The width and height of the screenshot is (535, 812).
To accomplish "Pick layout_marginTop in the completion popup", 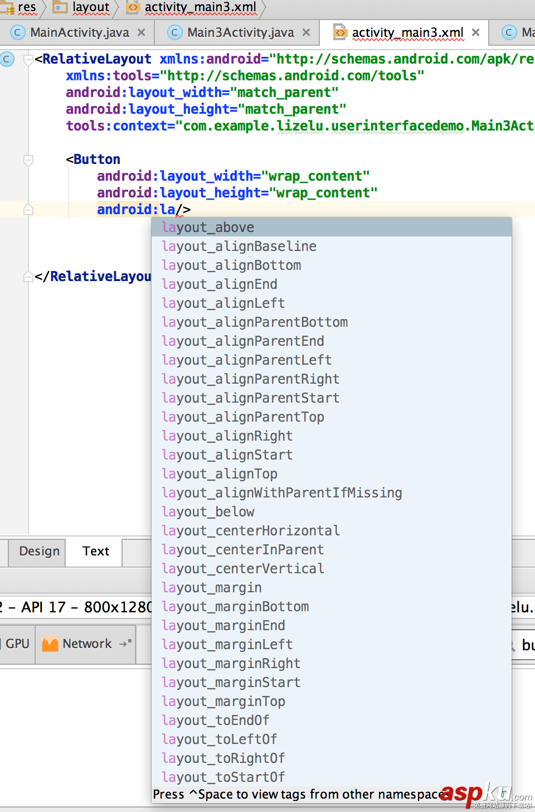I will tap(223, 702).
